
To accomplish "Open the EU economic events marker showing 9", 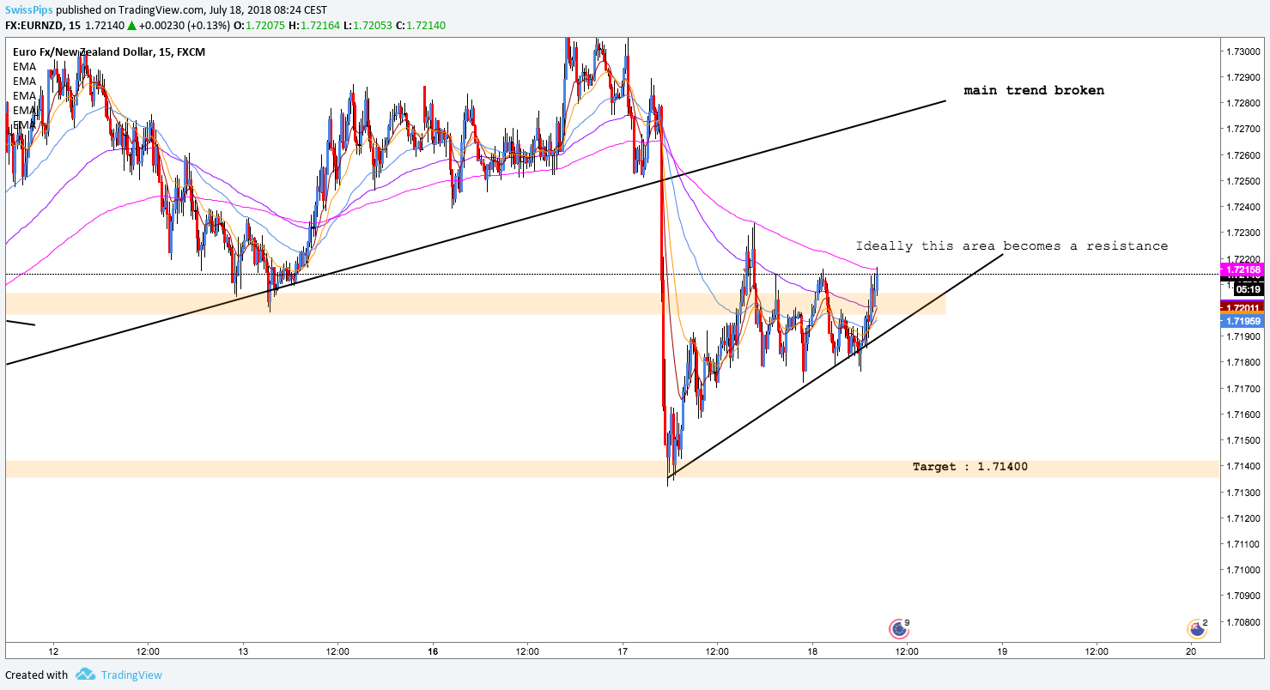I will pos(899,629).
